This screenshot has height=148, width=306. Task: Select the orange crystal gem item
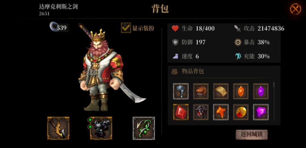[241, 91]
